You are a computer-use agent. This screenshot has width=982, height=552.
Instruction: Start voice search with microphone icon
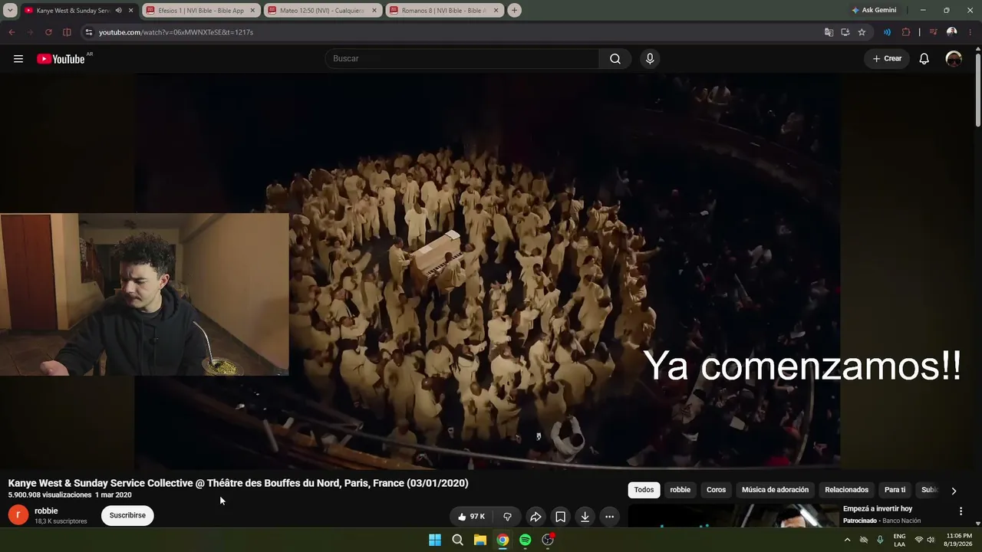point(650,59)
